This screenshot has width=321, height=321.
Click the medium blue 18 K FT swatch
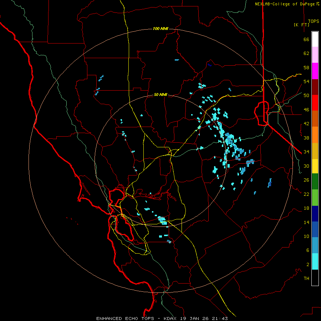(315, 230)
